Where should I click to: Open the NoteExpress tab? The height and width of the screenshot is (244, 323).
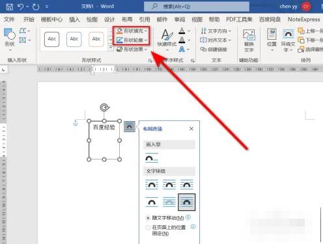point(304,20)
